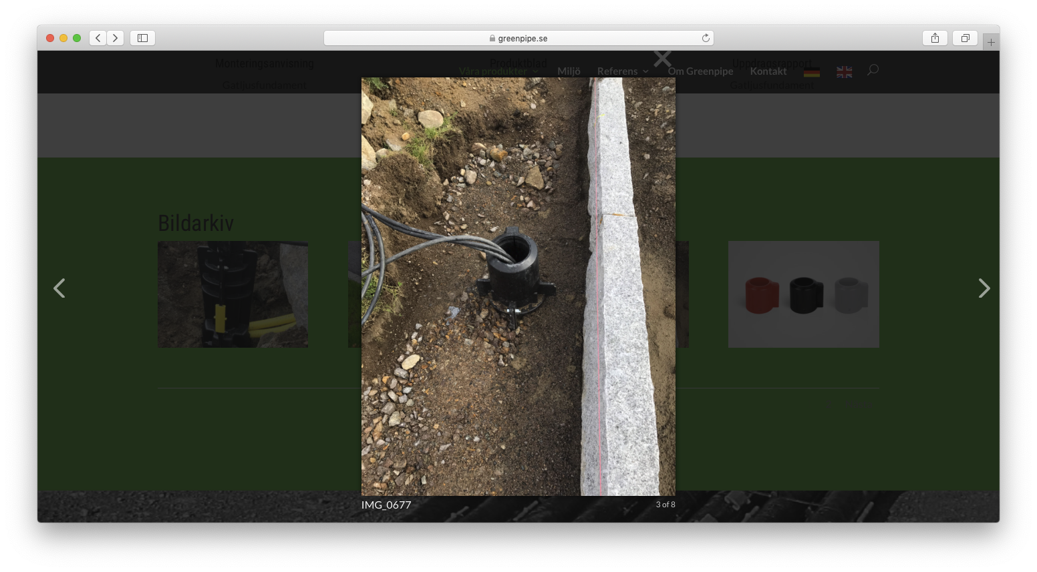The image size is (1037, 572).
Task: Toggle the Safari sidebar
Action: pyautogui.click(x=142, y=38)
